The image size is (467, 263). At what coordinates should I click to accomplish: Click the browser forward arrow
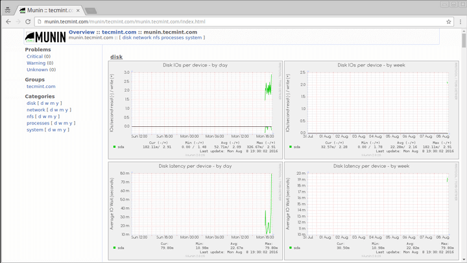[18, 21]
